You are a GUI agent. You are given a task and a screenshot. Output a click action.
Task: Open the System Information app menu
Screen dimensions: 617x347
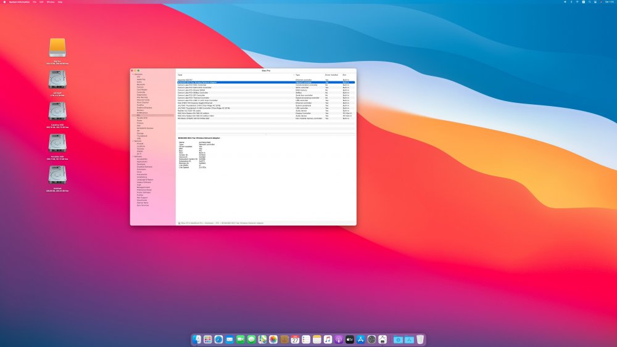(x=19, y=2)
